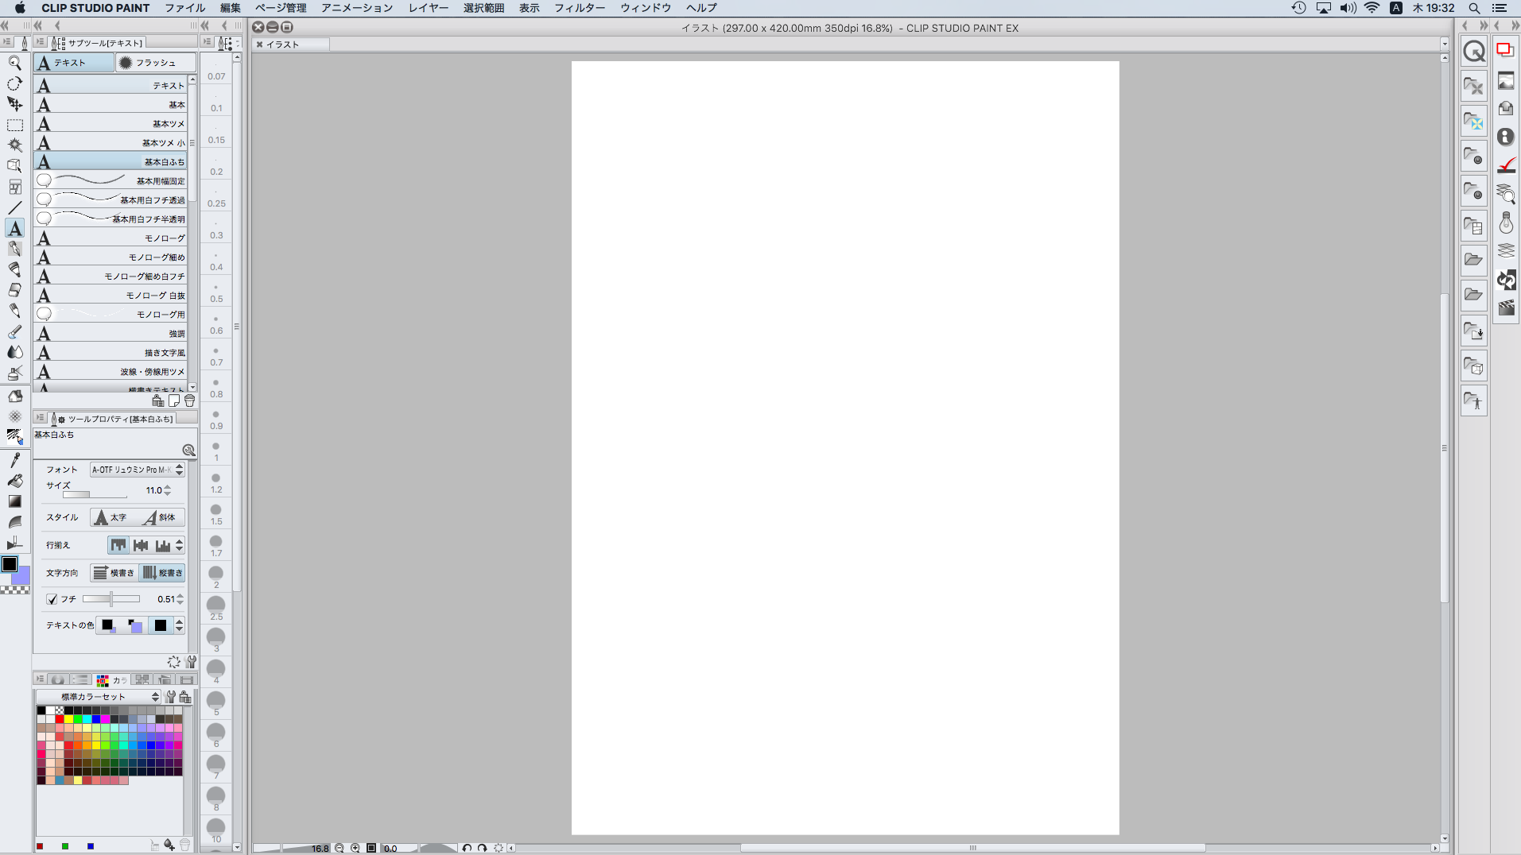Image resolution: width=1521 pixels, height=855 pixels.
Task: Set text direction to 縦書き
Action: coord(162,573)
